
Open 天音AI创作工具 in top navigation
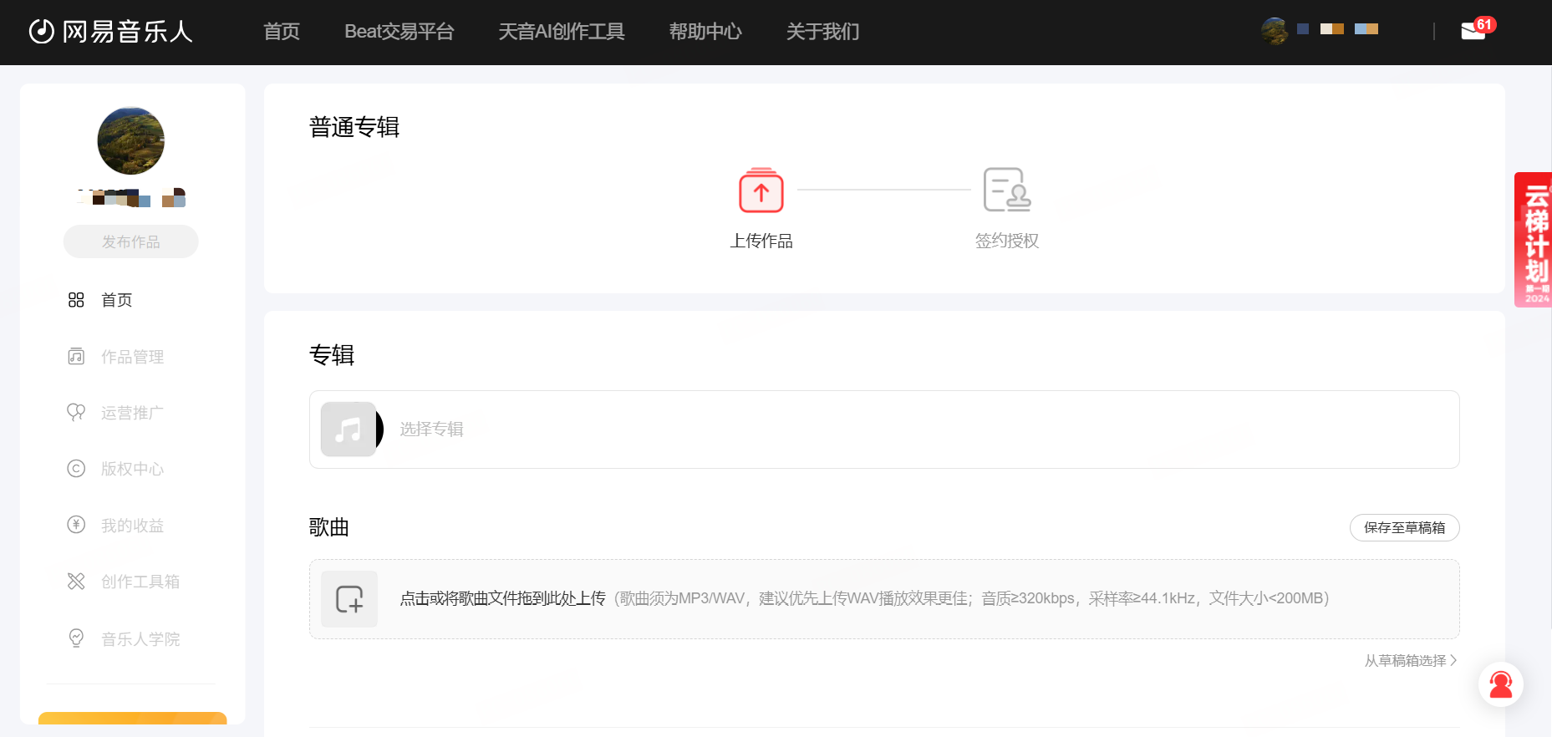click(x=561, y=32)
